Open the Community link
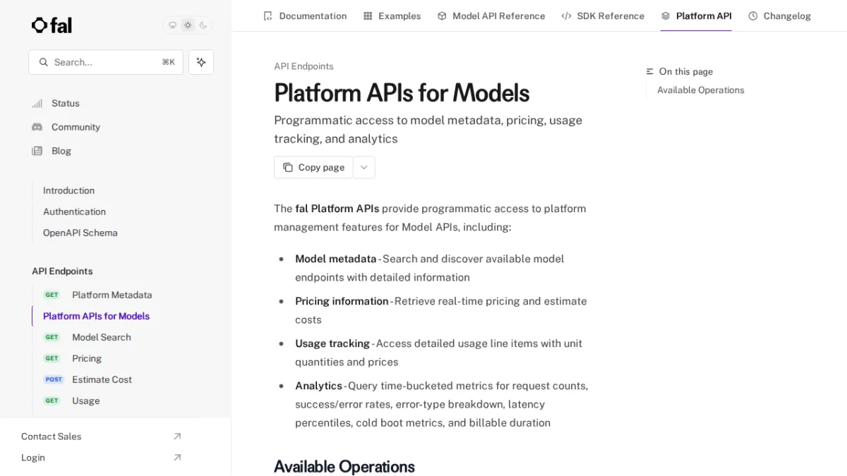Viewport: 847px width, 476px height. coord(76,127)
